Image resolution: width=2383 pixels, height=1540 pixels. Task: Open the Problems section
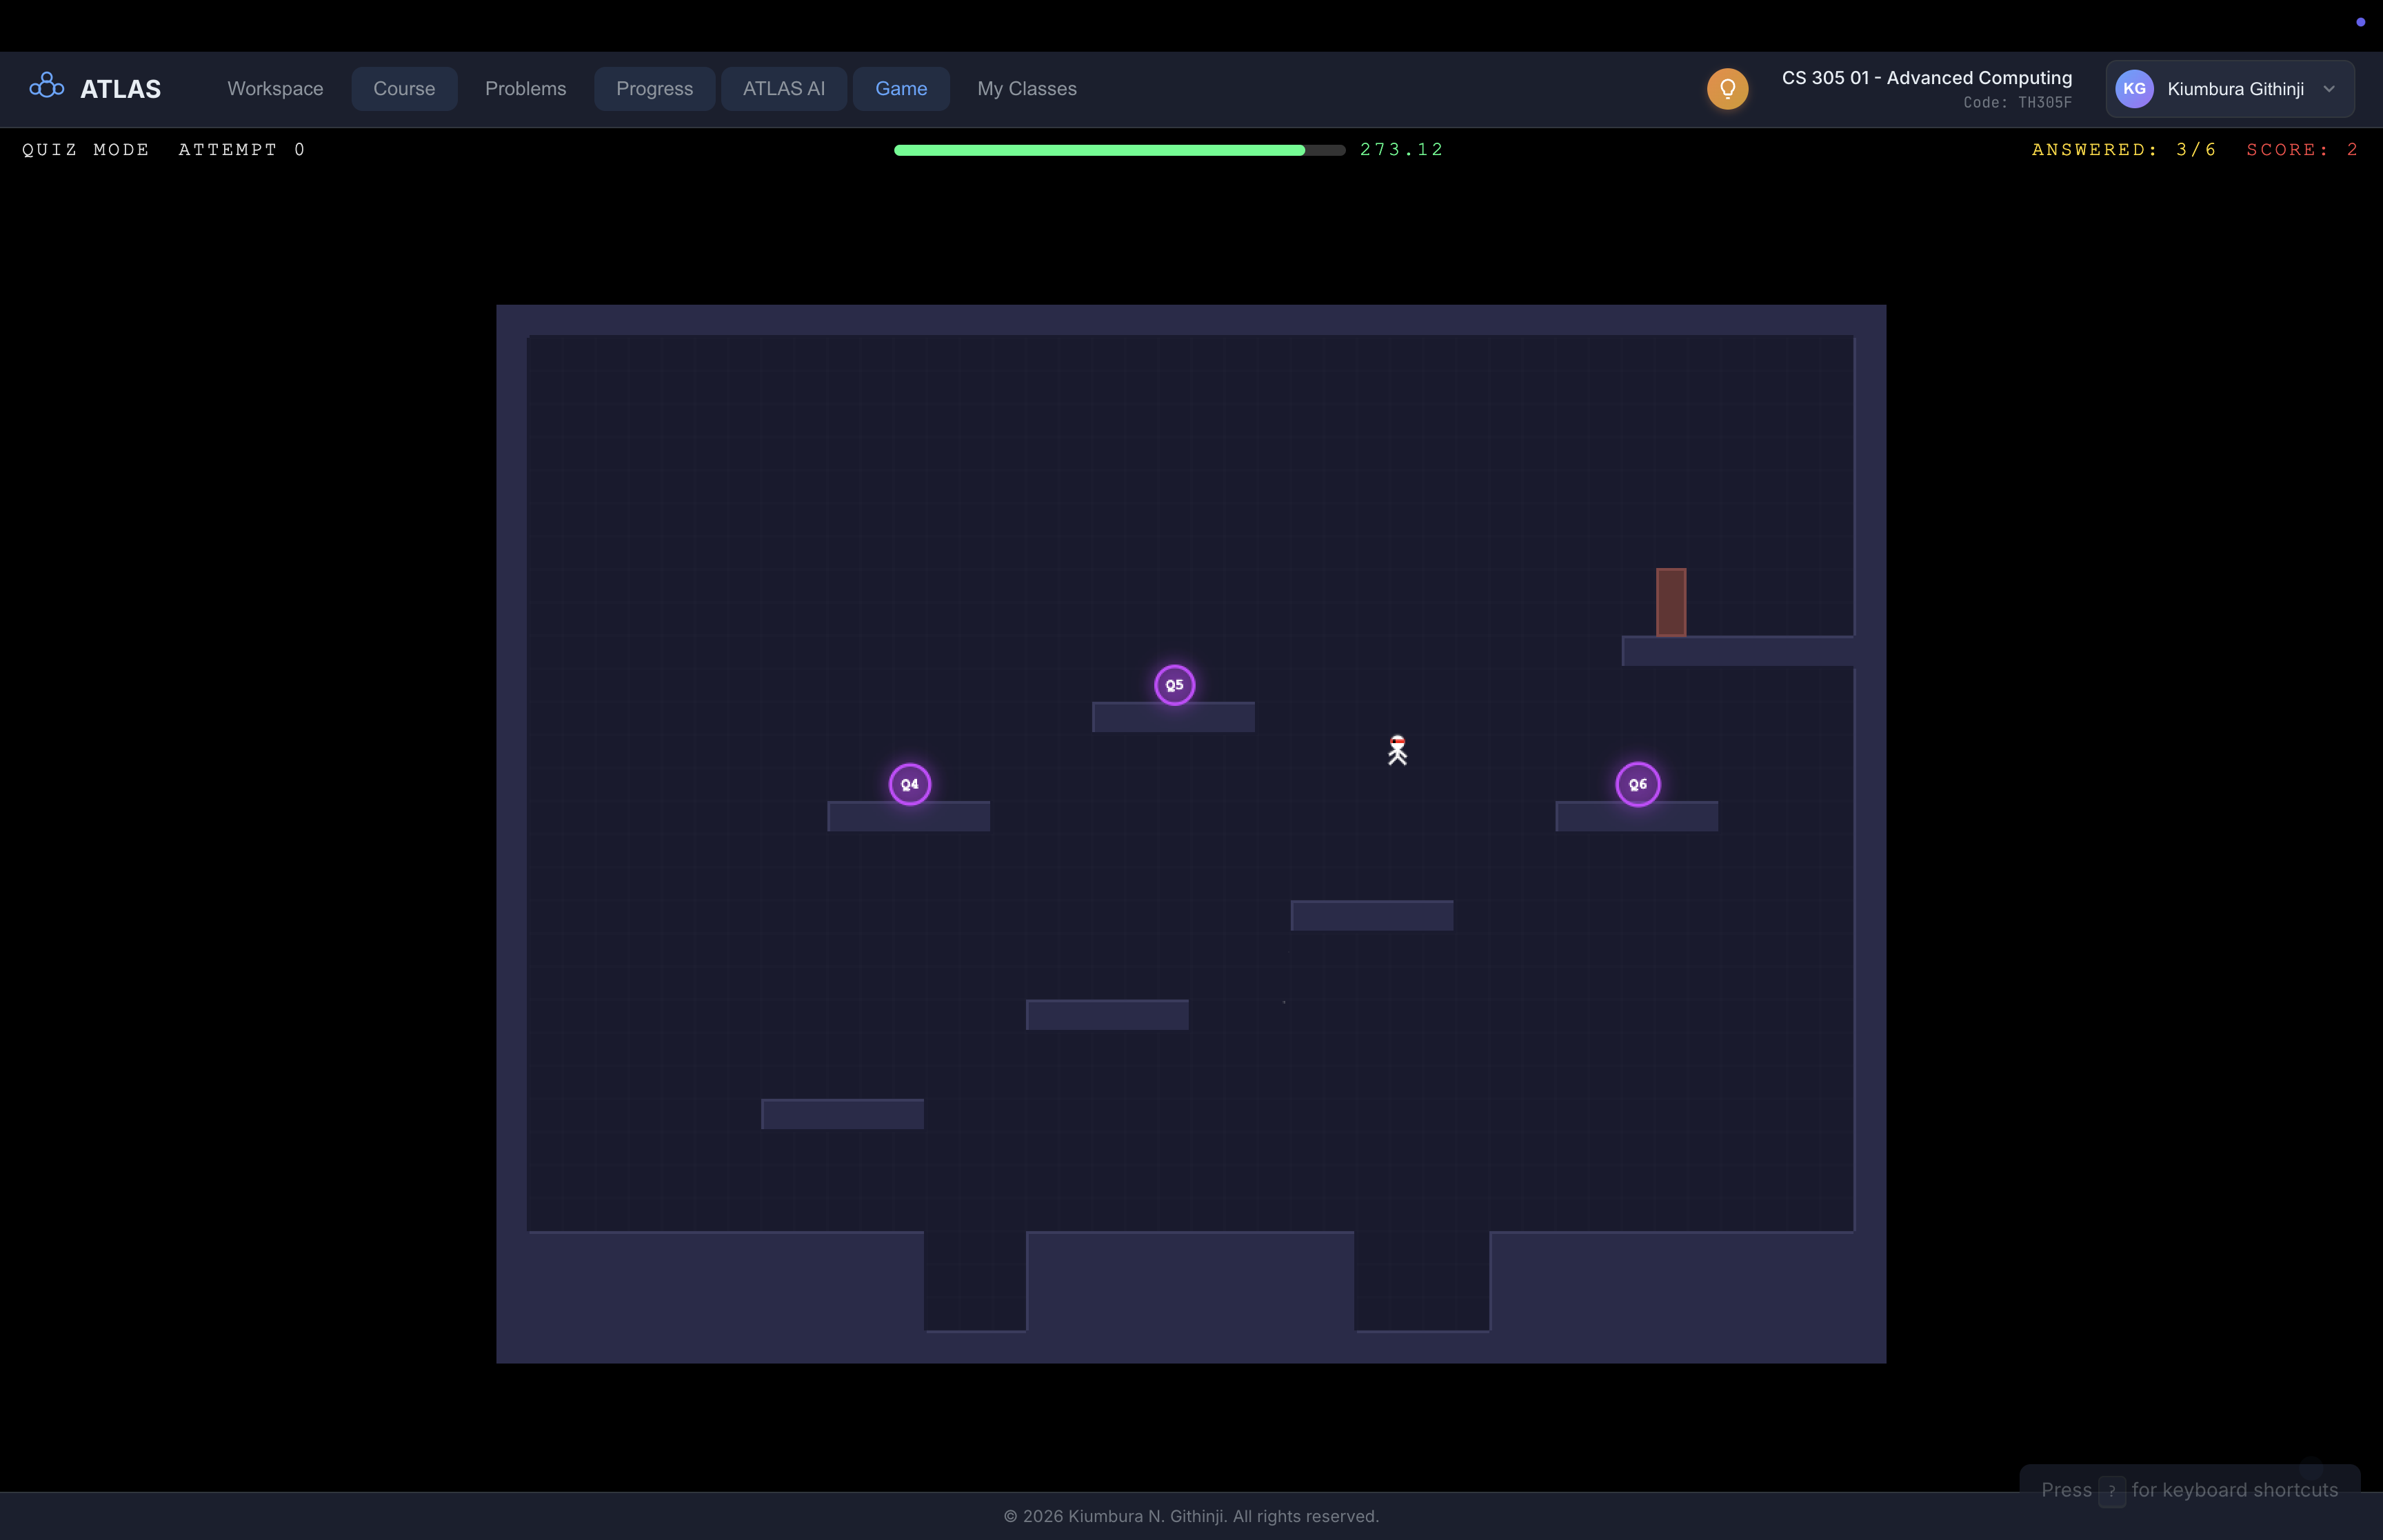[x=526, y=88]
